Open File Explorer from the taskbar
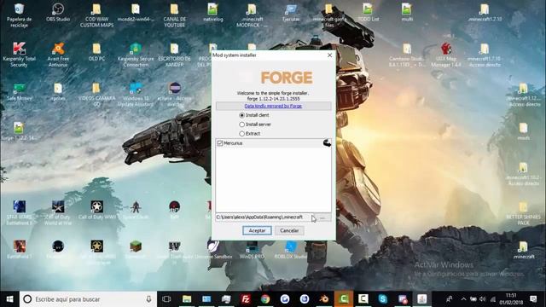This screenshot has height=307, width=546. pyautogui.click(x=187, y=299)
